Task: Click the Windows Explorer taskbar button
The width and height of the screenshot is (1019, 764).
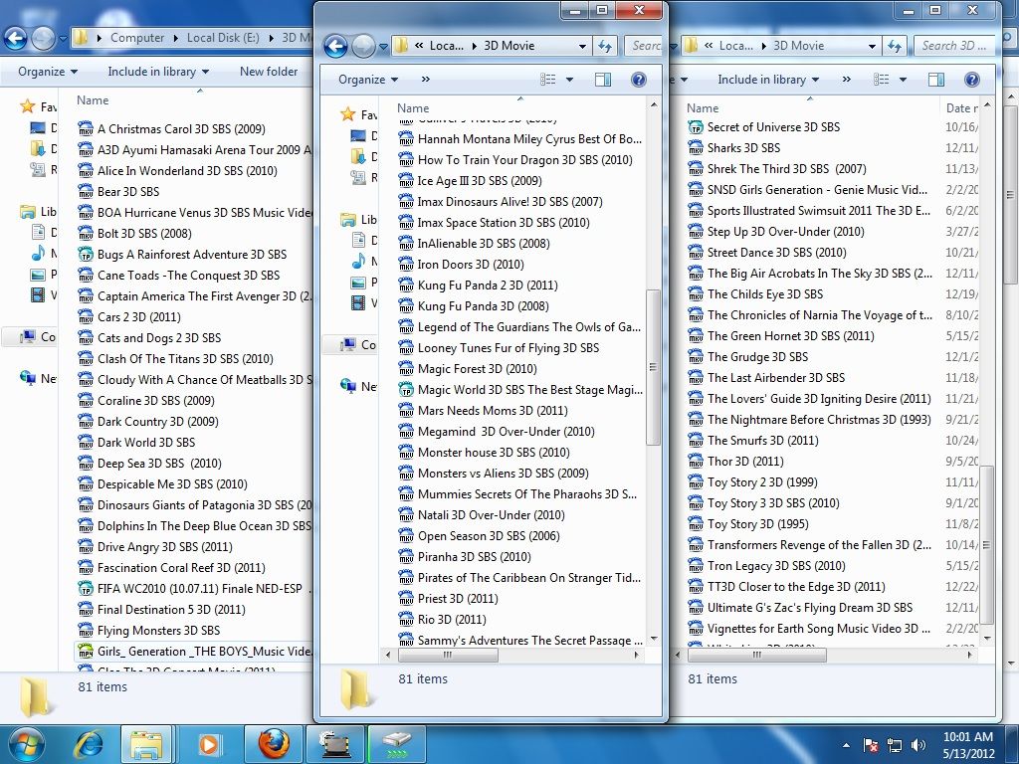Action: [147, 744]
